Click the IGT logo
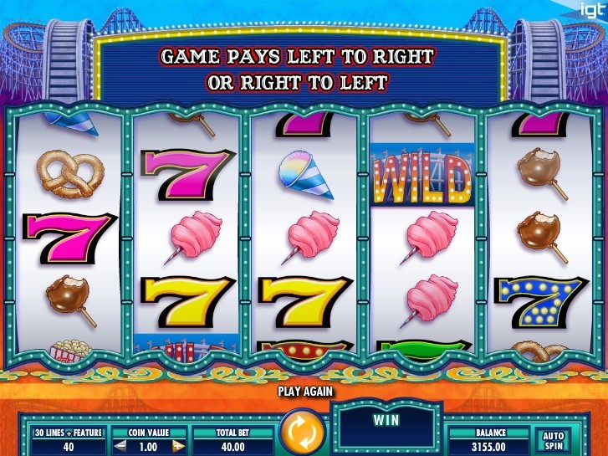 click(592, 10)
